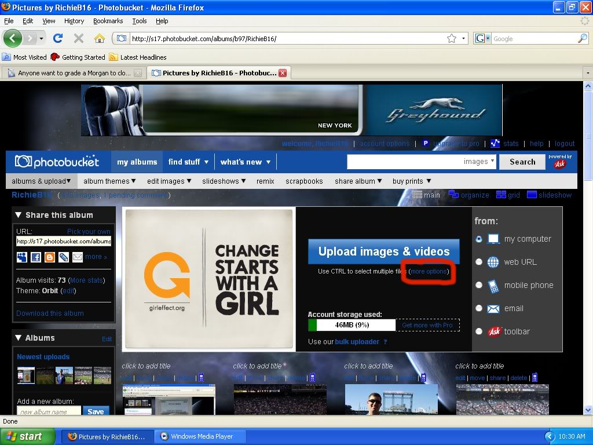Image resolution: width=593 pixels, height=445 pixels.
Task: Share album via the Blogger icon
Action: [x=50, y=257]
